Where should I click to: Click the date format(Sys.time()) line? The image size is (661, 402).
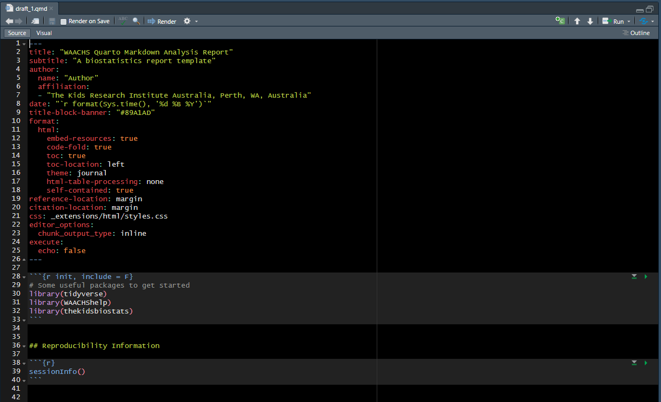pyautogui.click(x=120, y=104)
